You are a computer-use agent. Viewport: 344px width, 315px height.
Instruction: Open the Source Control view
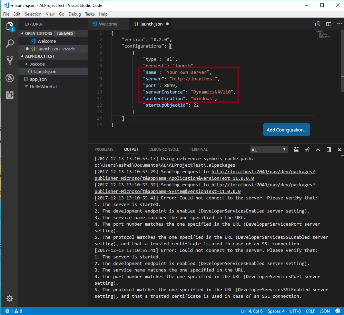point(10,61)
